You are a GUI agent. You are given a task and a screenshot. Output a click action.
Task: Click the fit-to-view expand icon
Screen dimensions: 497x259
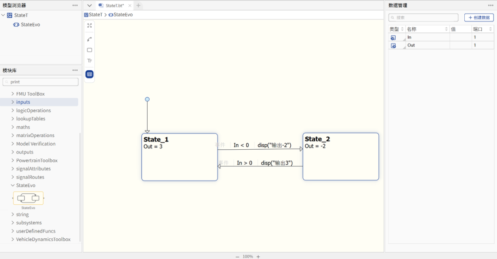[x=90, y=26]
